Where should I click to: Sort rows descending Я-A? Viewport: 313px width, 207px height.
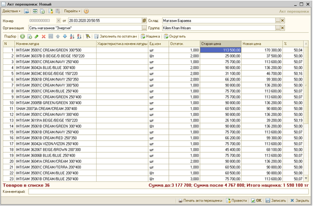point(79,36)
